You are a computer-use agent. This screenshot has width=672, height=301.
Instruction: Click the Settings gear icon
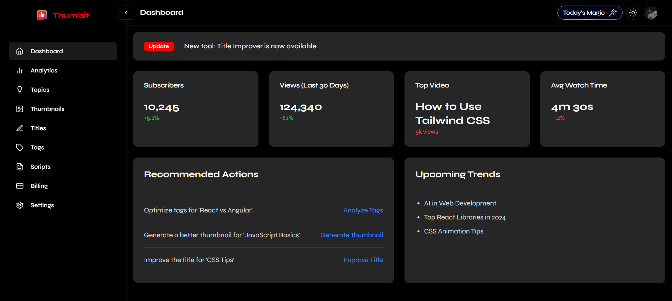click(x=20, y=205)
